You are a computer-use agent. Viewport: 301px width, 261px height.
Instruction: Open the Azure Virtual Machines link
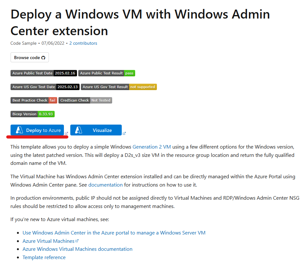coord(48,241)
